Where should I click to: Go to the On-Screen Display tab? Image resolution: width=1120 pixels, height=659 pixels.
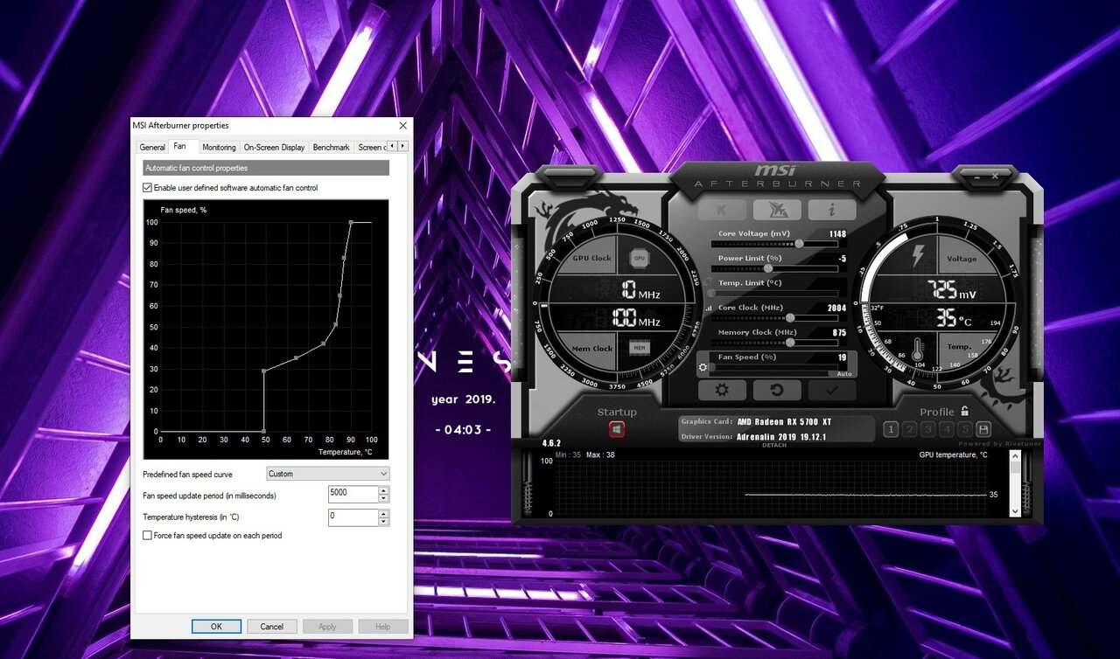[274, 148]
